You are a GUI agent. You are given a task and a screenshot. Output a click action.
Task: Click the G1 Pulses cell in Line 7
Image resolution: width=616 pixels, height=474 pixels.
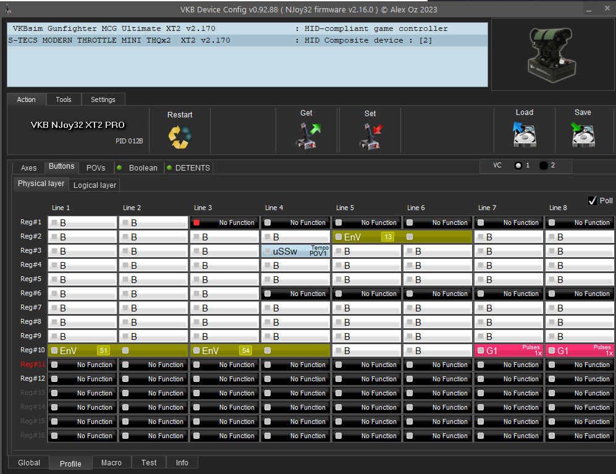coord(508,350)
